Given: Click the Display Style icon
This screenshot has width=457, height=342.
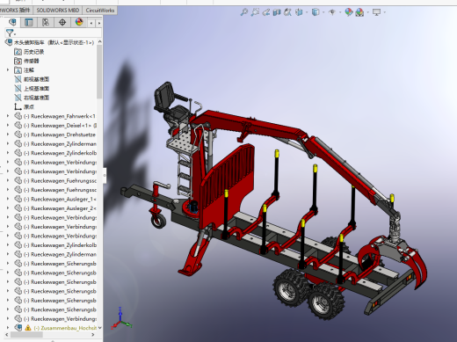Looking at the screenshot, I should point(316,12).
